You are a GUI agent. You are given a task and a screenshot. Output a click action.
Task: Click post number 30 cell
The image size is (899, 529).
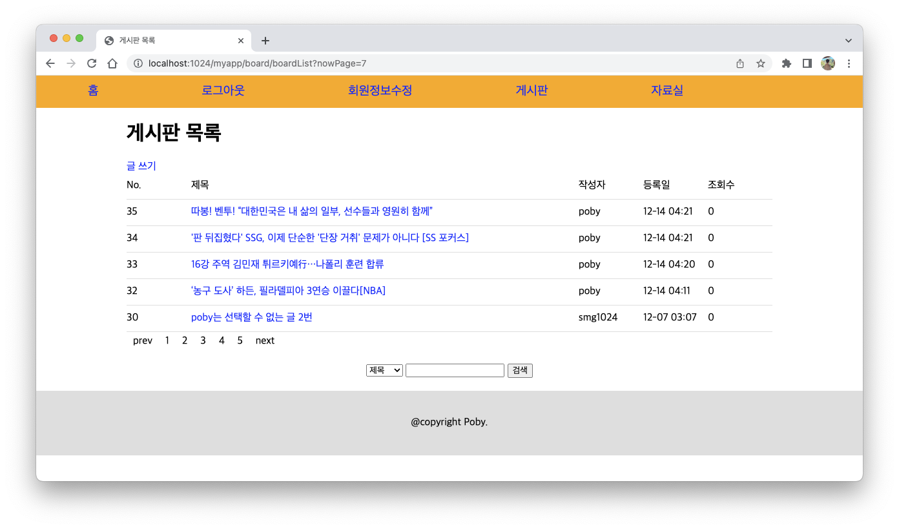point(132,317)
